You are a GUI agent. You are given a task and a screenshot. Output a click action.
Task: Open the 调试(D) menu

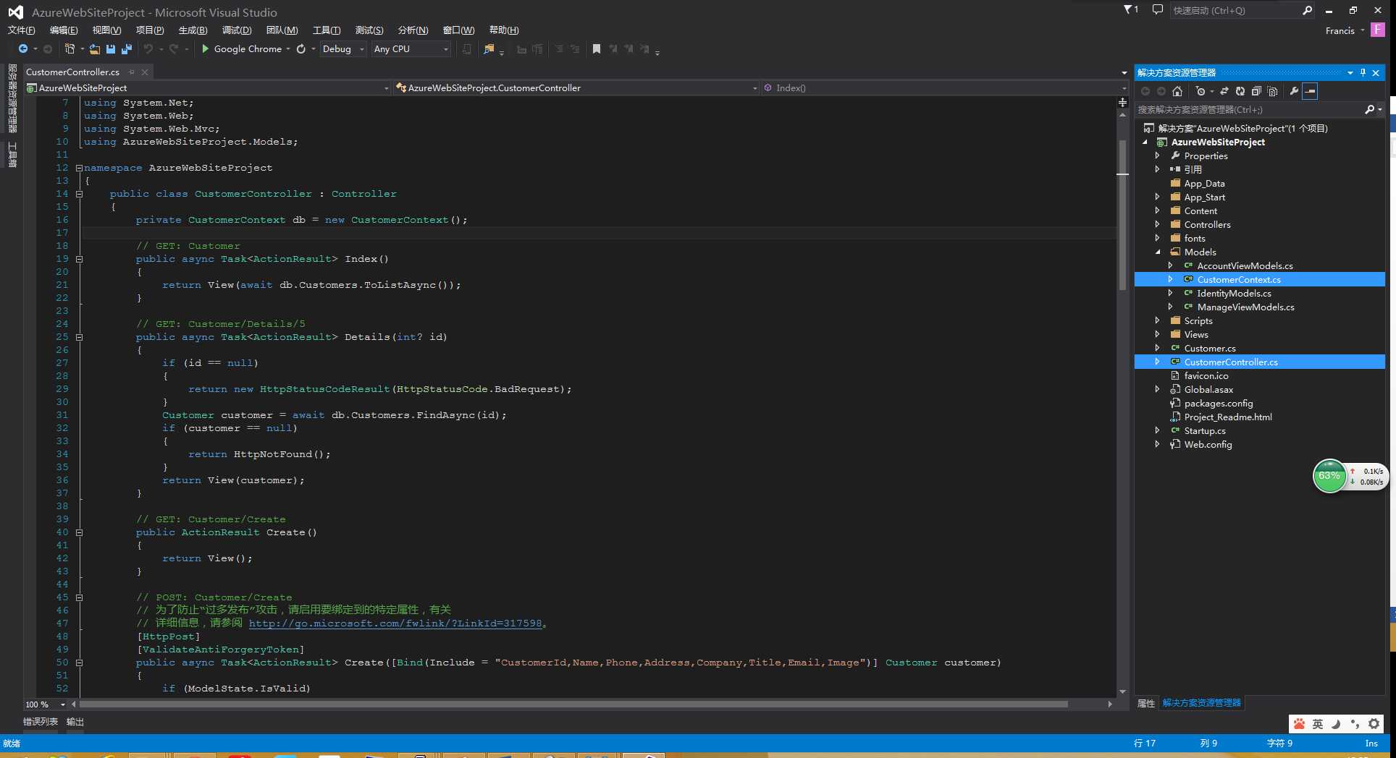point(237,30)
